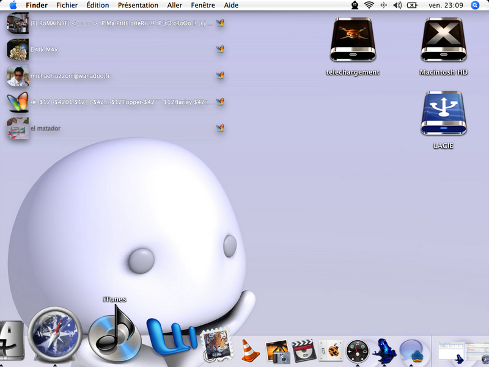
Task: Click the faded icon between Wi-Fi and volume
Action: [x=384, y=5]
